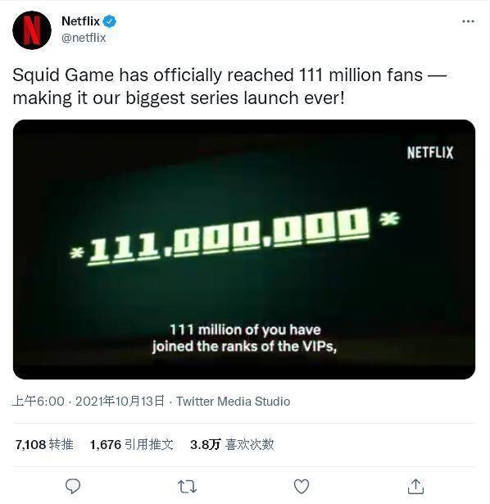Click the Twitter Media Studio source link
Image resolution: width=490 pixels, height=504 pixels.
click(x=234, y=401)
